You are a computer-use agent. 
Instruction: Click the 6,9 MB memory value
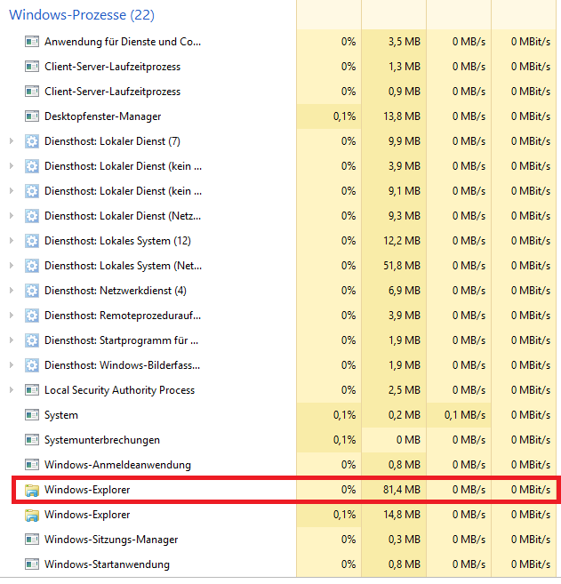(x=405, y=291)
